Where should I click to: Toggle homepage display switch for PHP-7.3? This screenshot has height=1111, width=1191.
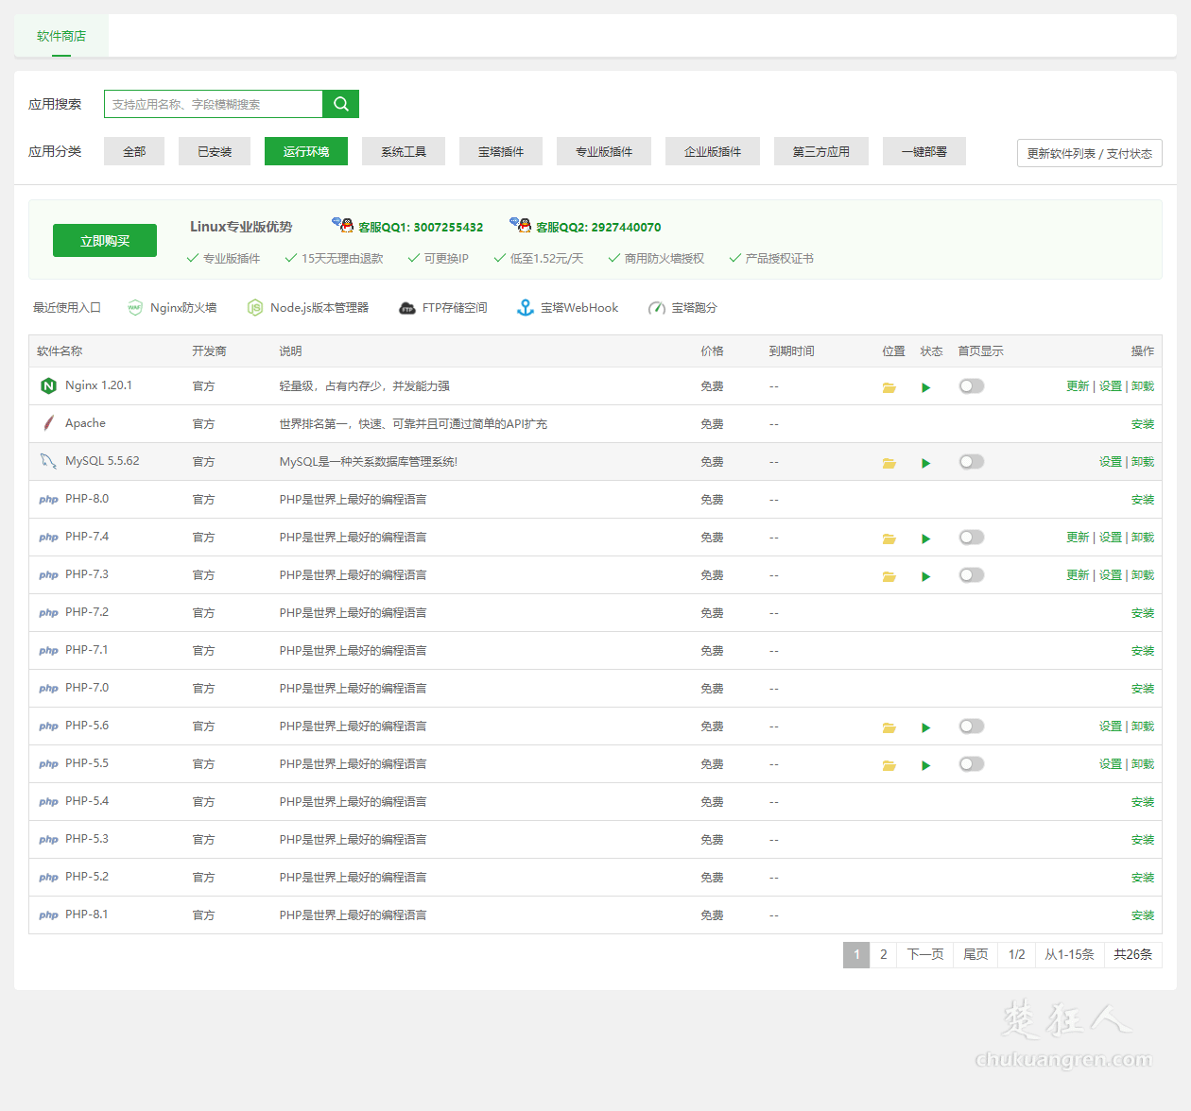[x=972, y=575]
